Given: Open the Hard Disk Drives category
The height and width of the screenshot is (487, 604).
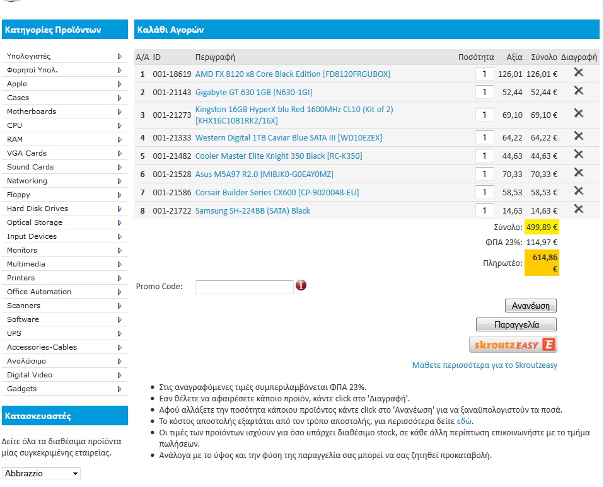Looking at the screenshot, I should pyautogui.click(x=37, y=209).
